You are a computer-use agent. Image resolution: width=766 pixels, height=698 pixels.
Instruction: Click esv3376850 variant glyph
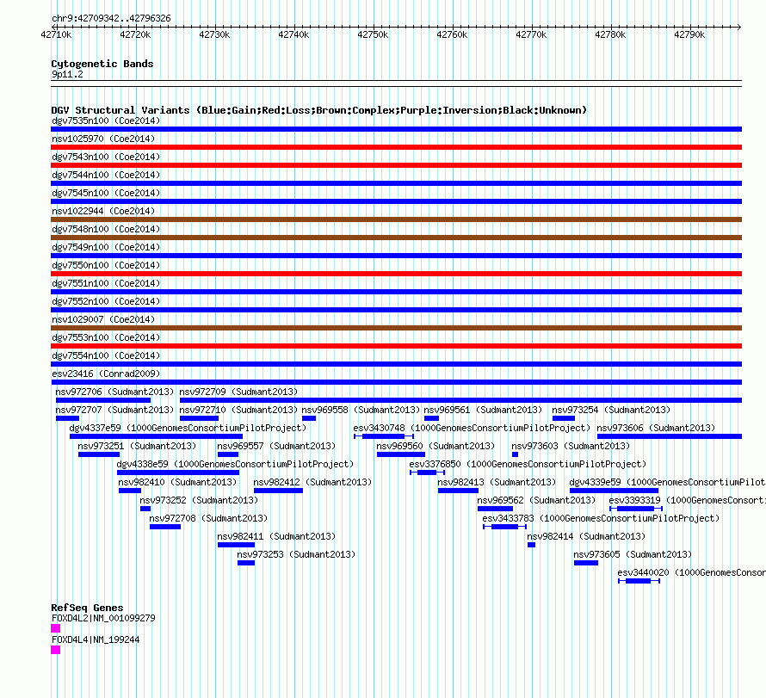[x=427, y=473]
